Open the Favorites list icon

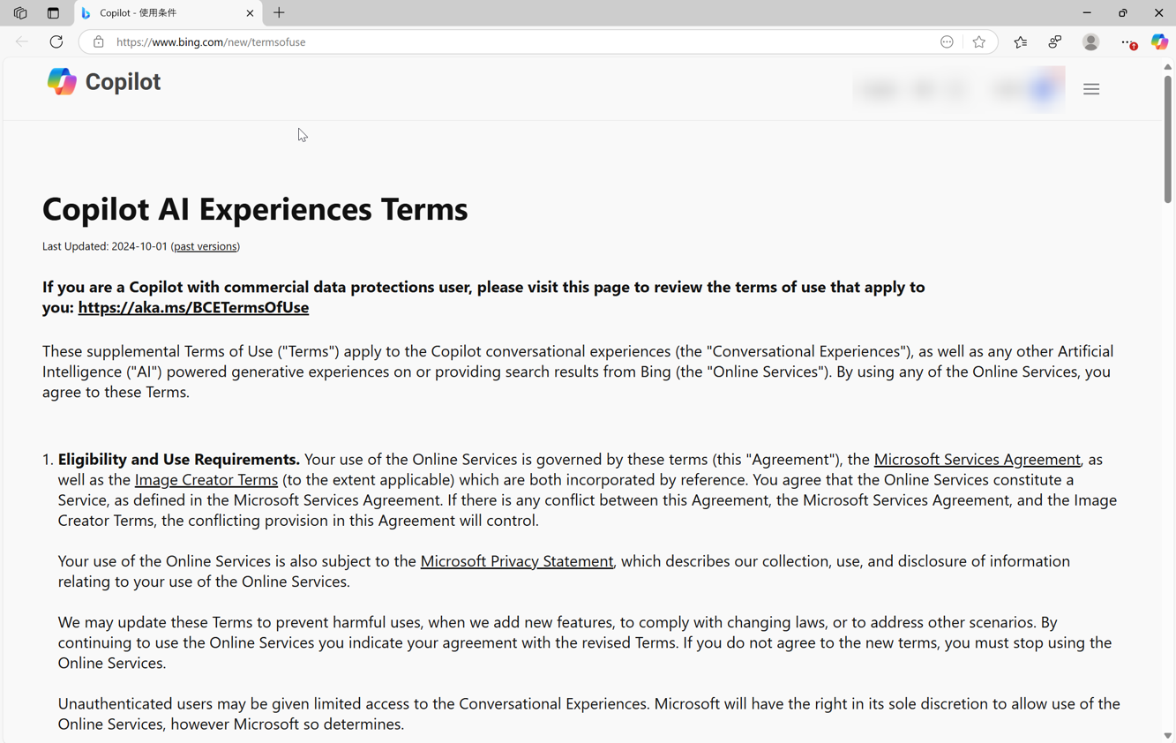point(1021,41)
